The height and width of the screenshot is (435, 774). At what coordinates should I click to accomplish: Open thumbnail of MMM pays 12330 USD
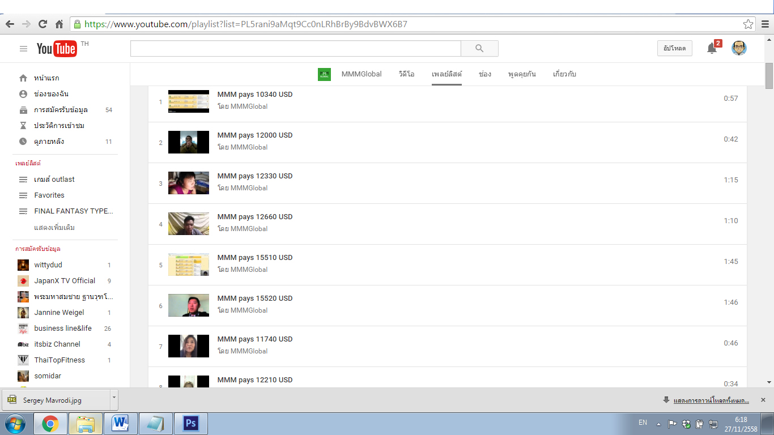pos(189,183)
